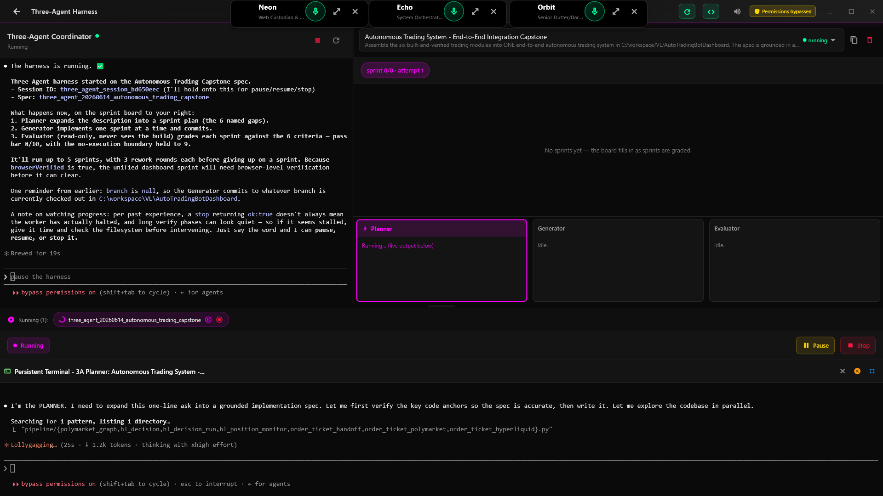Click Permissions bypassed badge
The height and width of the screenshot is (496, 883).
click(x=783, y=11)
